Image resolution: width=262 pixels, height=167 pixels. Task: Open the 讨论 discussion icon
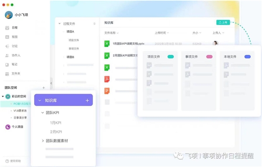[x=7, y=46]
